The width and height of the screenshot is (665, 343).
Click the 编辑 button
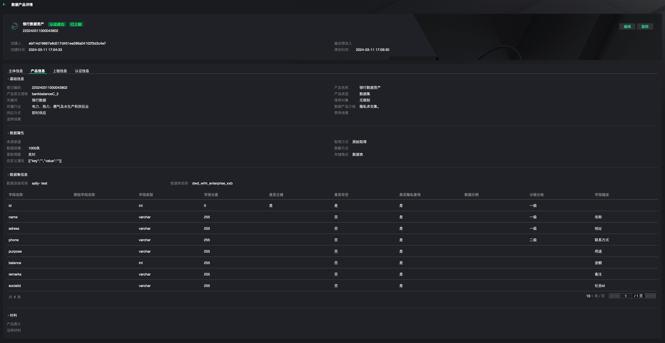[x=627, y=26]
